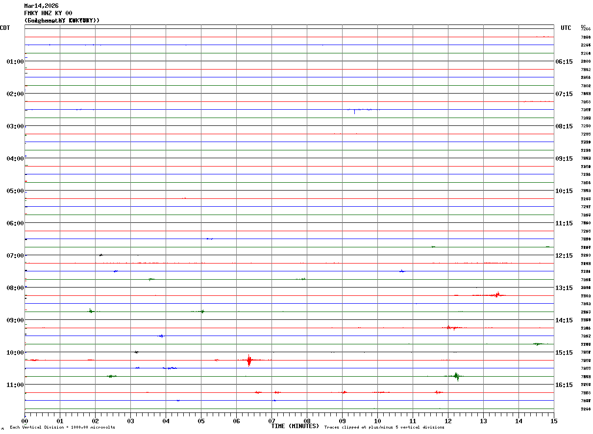593x434 pixels.
Task: Select the 10:00 CDT time label
Action: coord(15,353)
